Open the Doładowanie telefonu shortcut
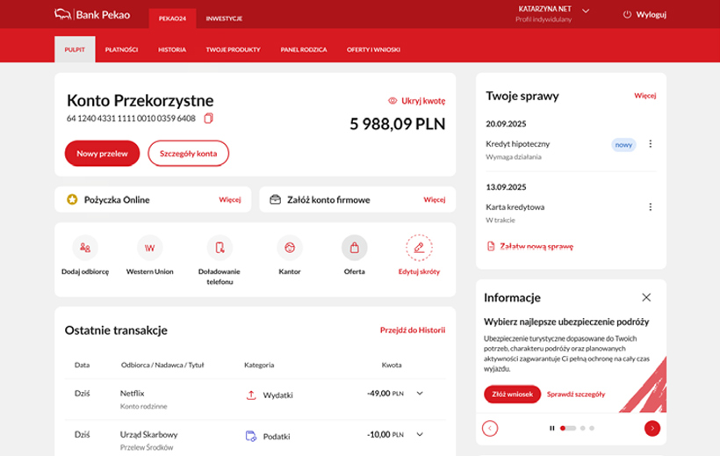Image resolution: width=720 pixels, height=456 pixels. [x=220, y=248]
